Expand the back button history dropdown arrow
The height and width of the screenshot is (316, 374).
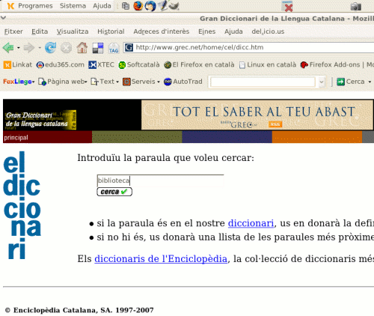(18, 47)
